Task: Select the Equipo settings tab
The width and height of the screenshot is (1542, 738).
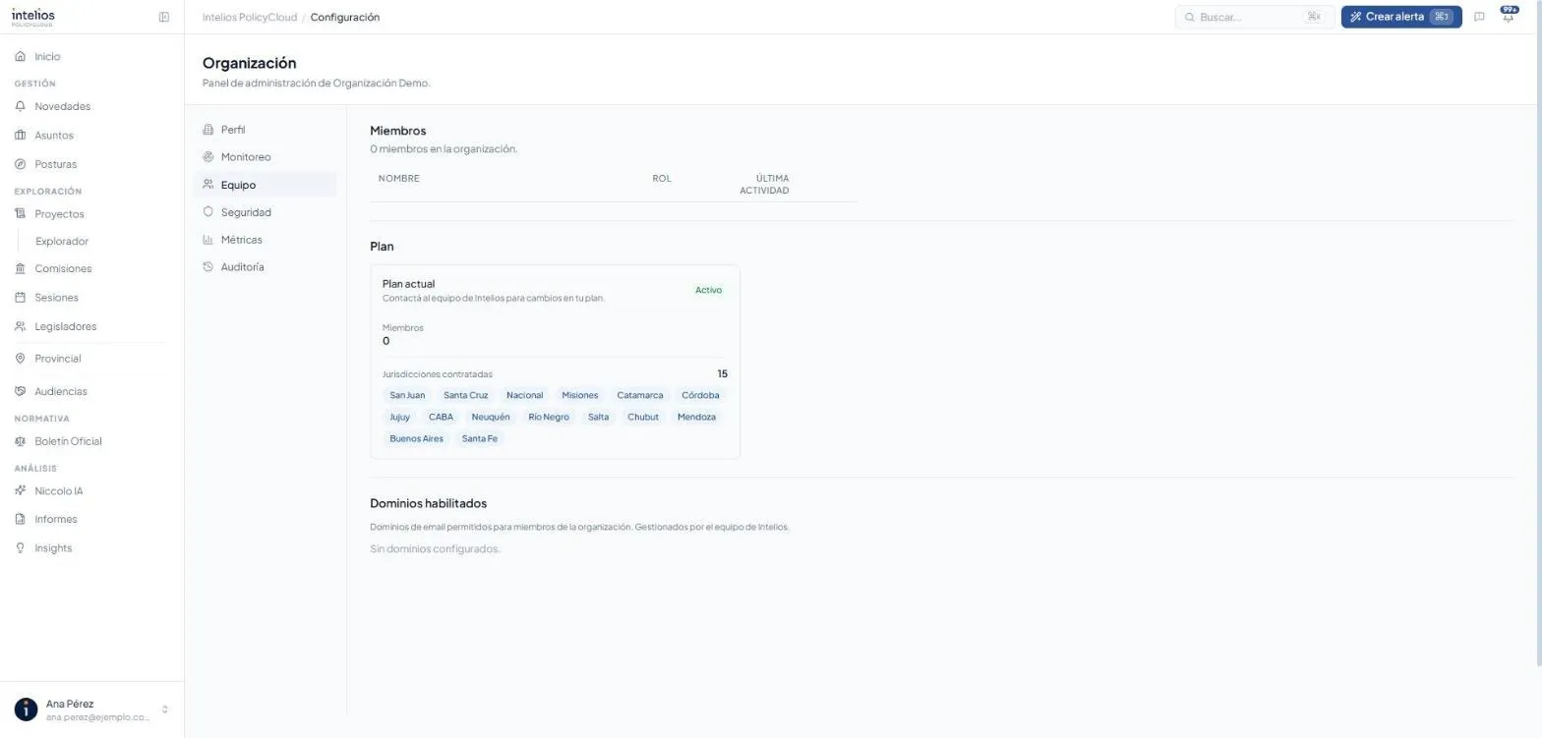Action: tap(265, 185)
